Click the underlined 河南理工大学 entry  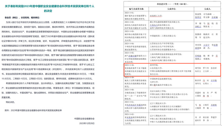[156, 16]
